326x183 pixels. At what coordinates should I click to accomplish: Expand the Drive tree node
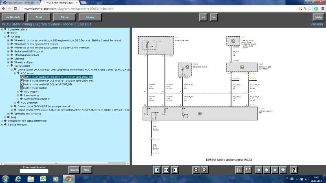click(x=5, y=33)
